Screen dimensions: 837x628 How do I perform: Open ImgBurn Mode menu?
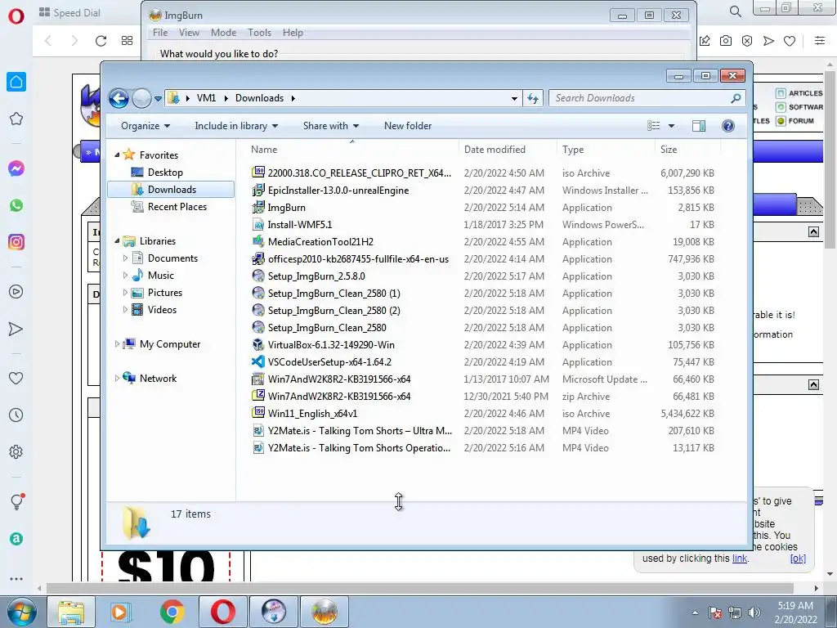224,33
